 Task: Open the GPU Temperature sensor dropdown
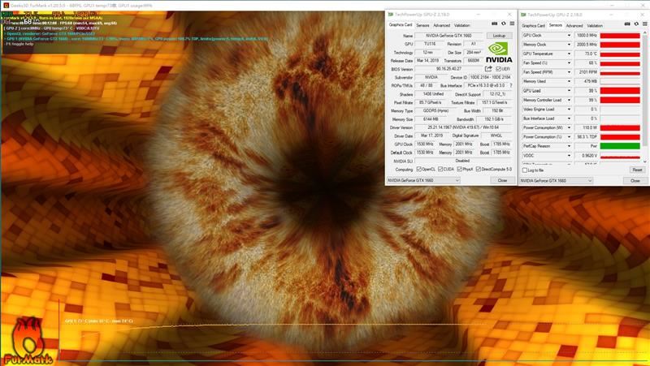(x=569, y=54)
